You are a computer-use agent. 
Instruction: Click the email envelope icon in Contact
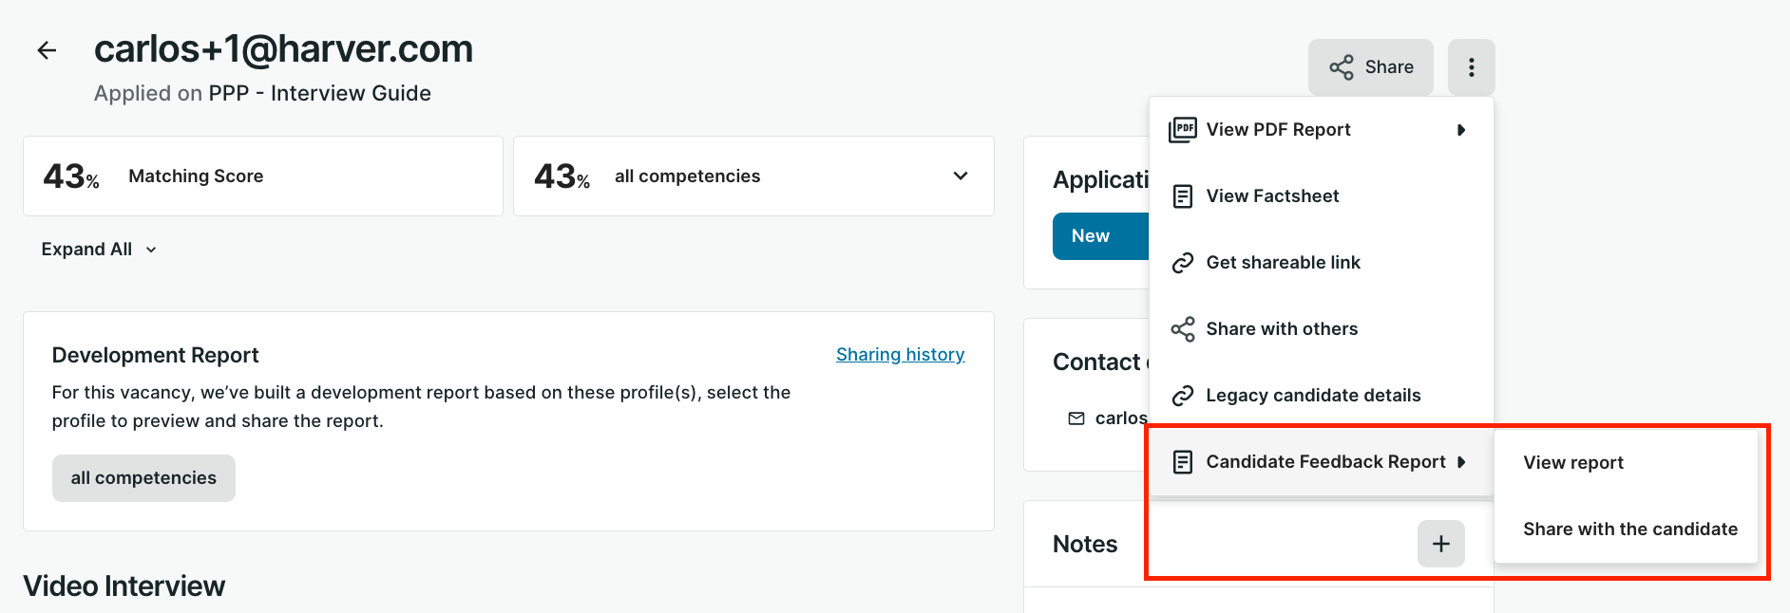coord(1076,418)
